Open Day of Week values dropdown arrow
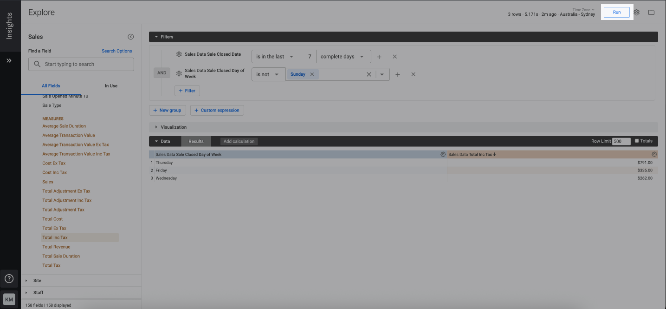This screenshot has height=309, width=666. click(382, 74)
